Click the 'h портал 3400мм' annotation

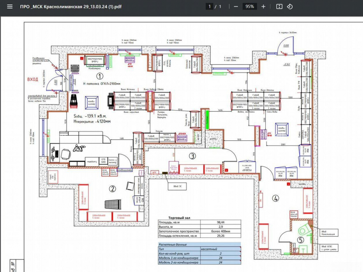(288, 33)
